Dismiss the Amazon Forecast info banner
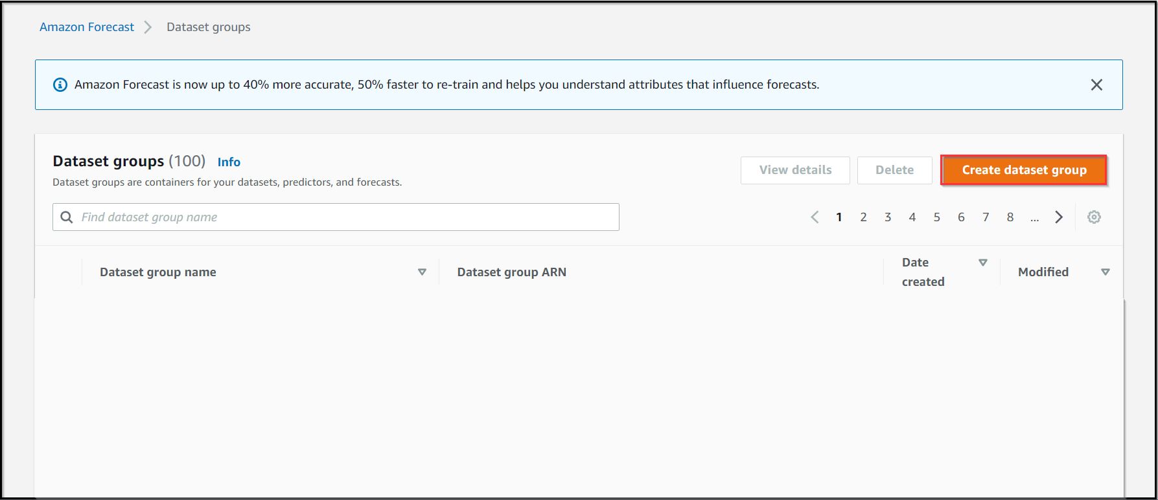This screenshot has height=500, width=1158. [1096, 85]
